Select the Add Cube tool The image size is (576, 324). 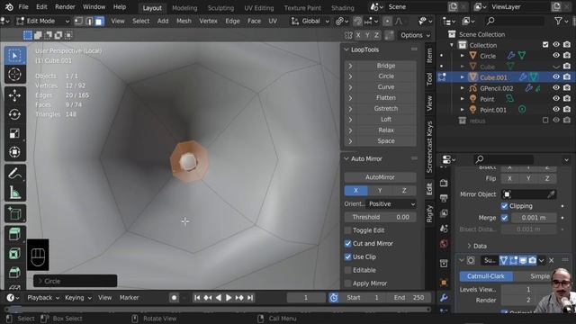click(x=14, y=214)
